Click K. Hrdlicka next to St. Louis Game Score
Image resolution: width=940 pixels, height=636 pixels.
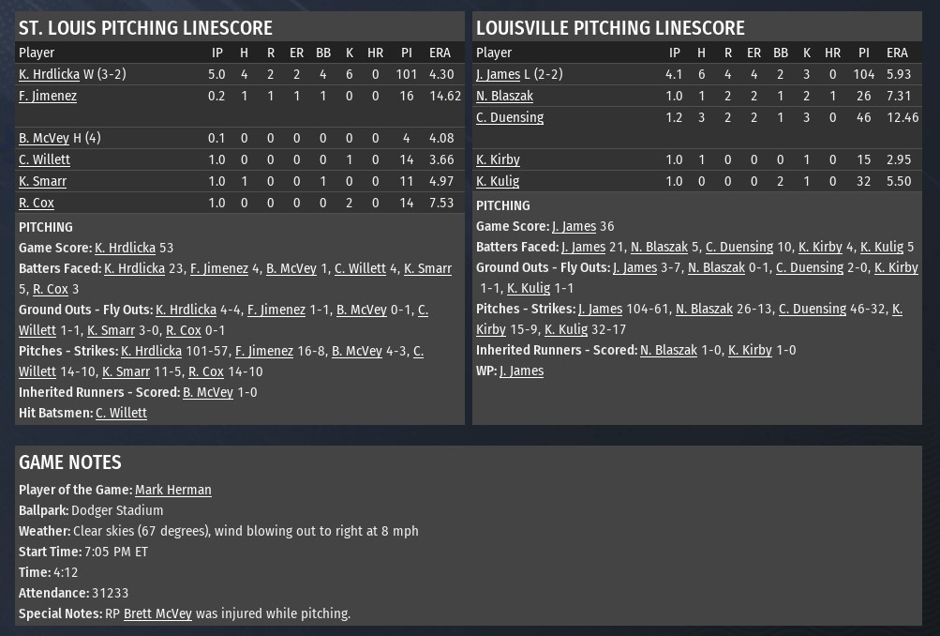(x=125, y=248)
